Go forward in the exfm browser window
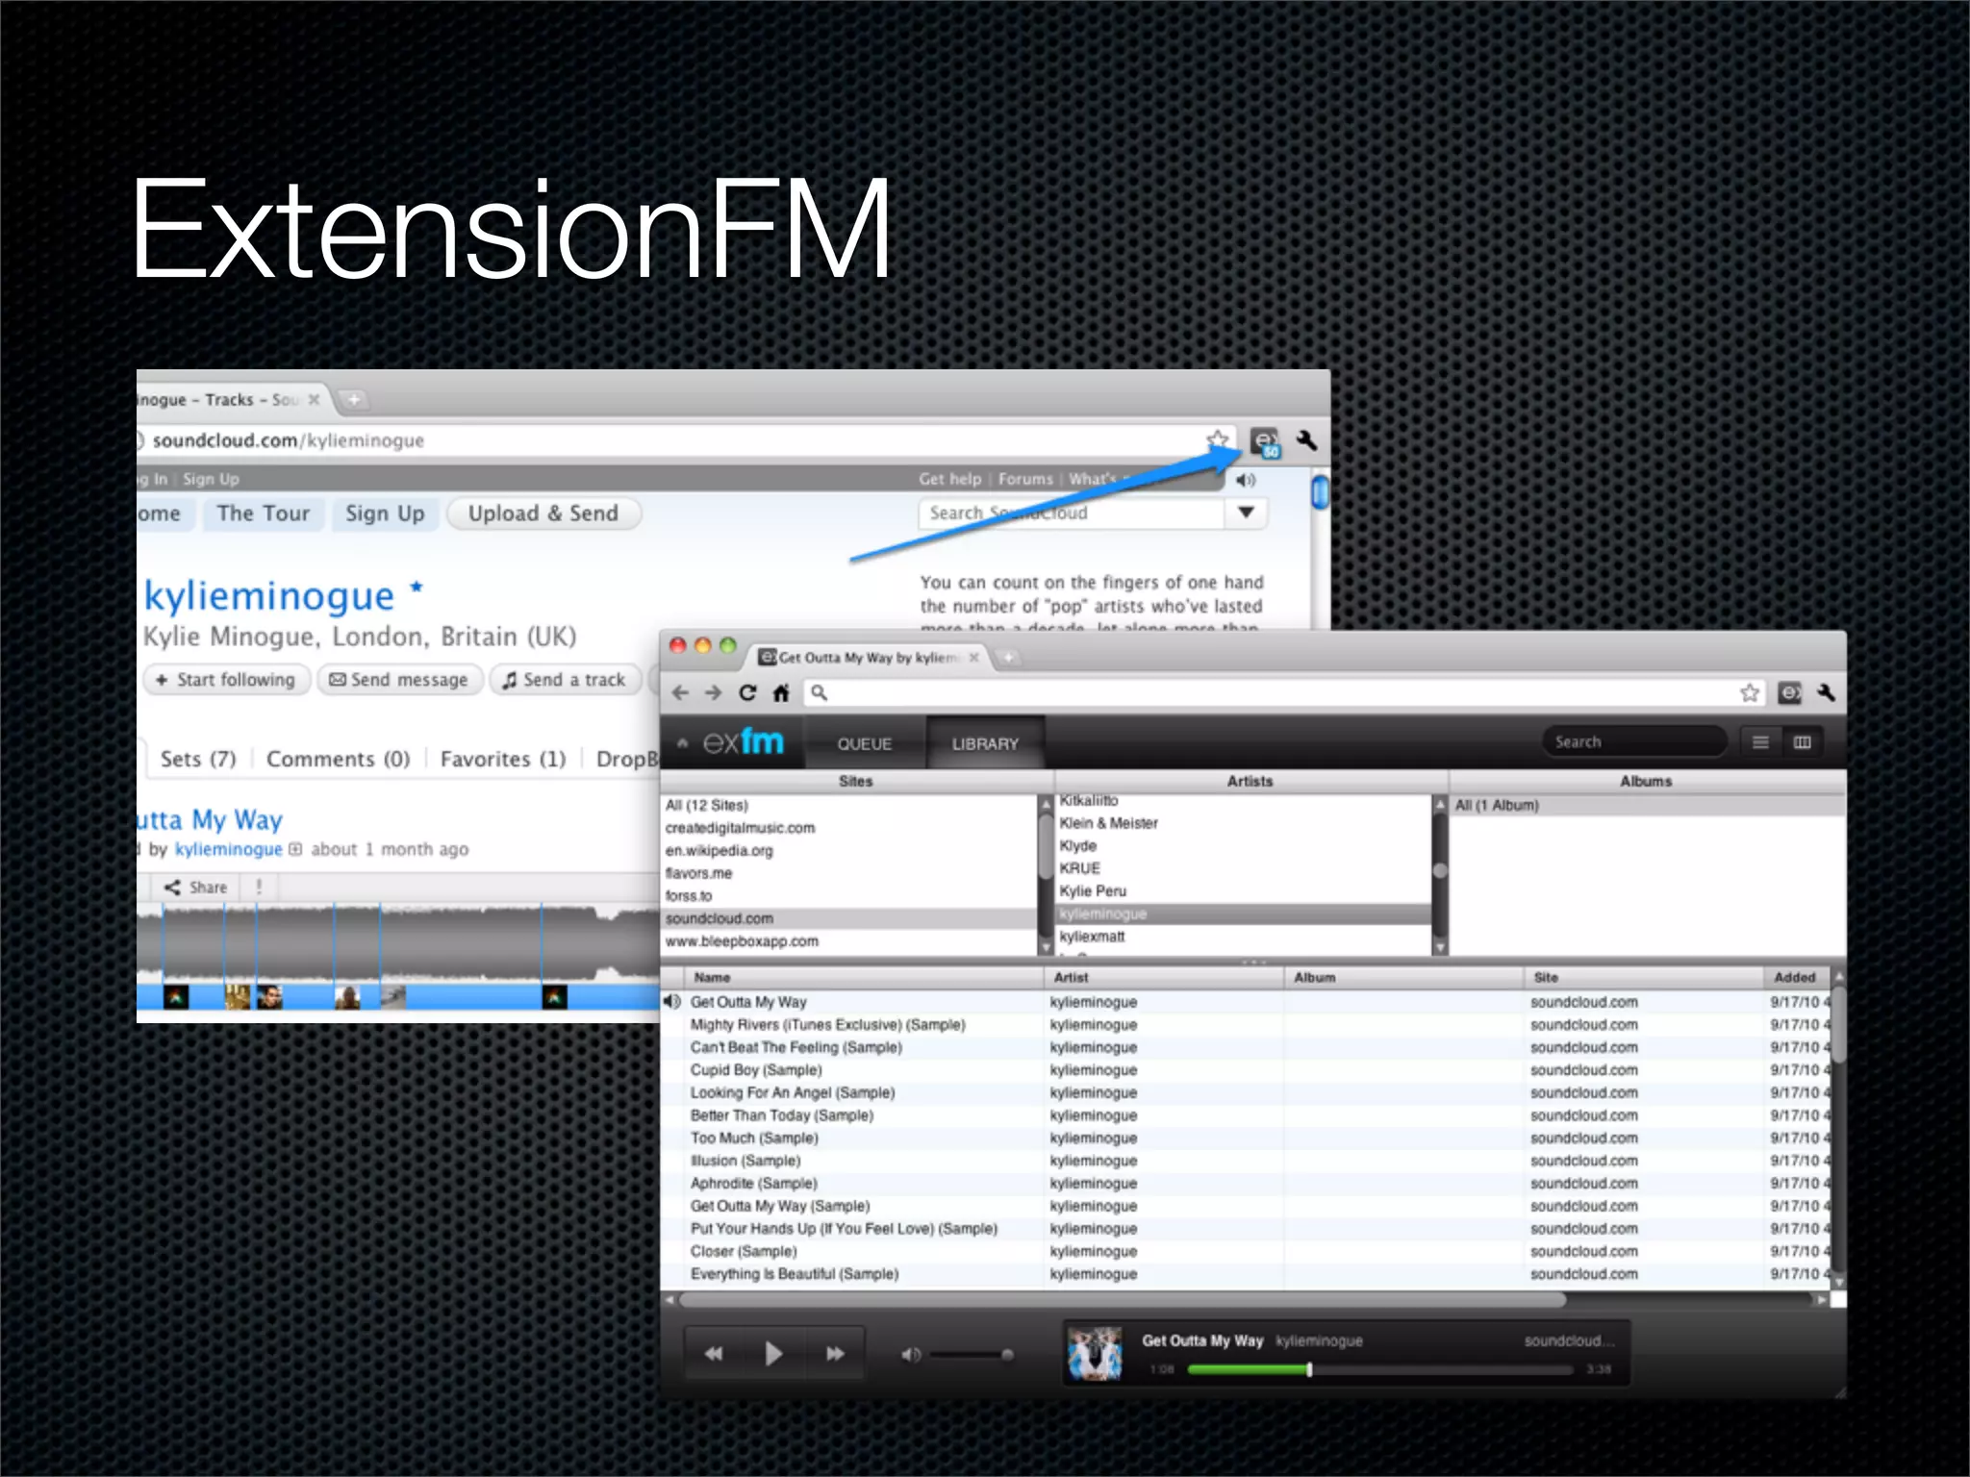1970x1477 pixels. (713, 692)
